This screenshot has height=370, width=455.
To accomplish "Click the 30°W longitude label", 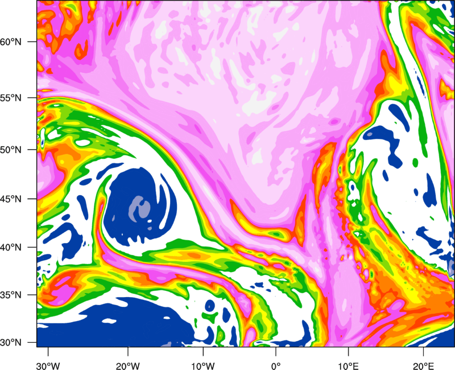I will coord(48,365).
